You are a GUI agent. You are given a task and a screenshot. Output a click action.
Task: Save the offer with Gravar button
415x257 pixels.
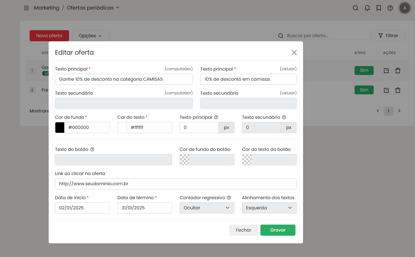point(278,230)
